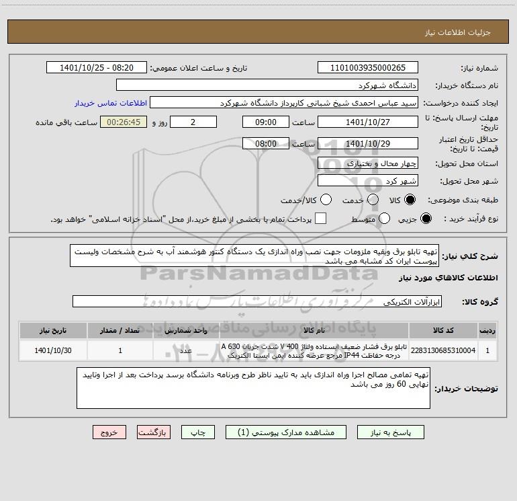The image size is (517, 501).
Task: Click the announcement date field 1401/10/25 - 08:20
Action: point(97,68)
